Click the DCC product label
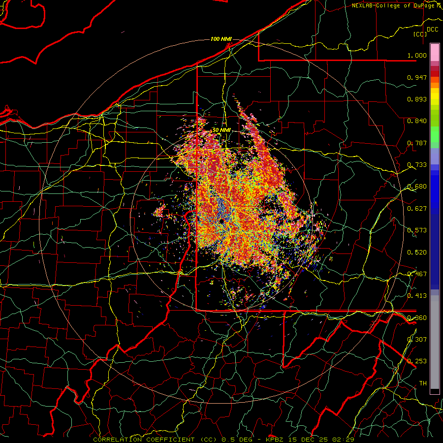 pyautogui.click(x=432, y=30)
